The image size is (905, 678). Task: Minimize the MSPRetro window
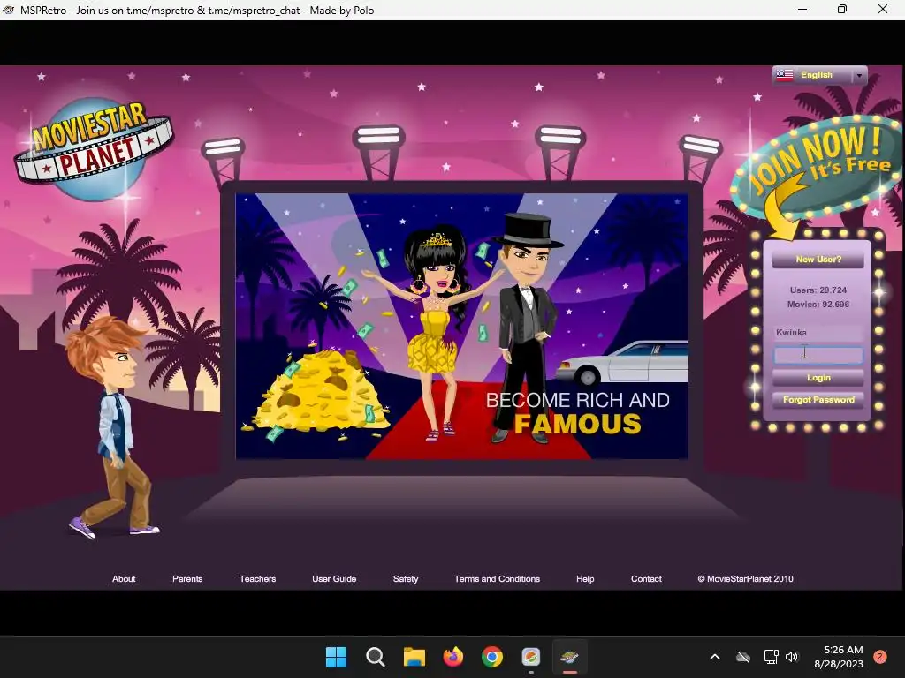tap(802, 9)
